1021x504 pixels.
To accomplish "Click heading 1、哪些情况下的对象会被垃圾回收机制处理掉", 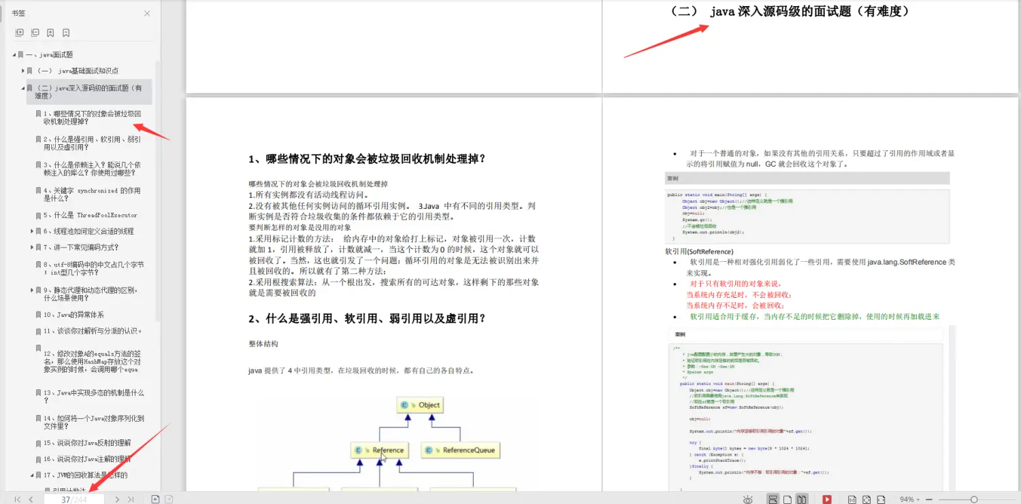I will pos(367,159).
